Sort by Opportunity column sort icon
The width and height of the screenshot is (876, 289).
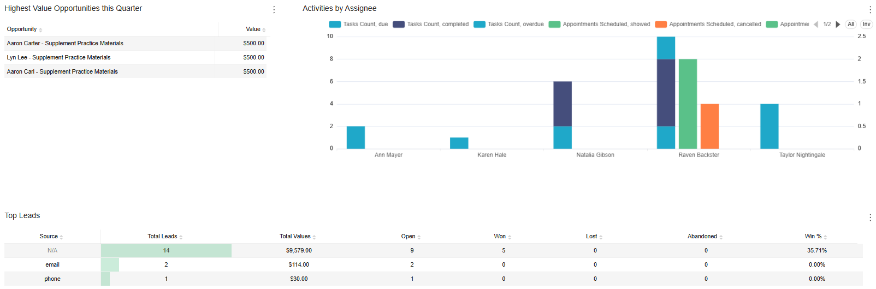point(40,30)
